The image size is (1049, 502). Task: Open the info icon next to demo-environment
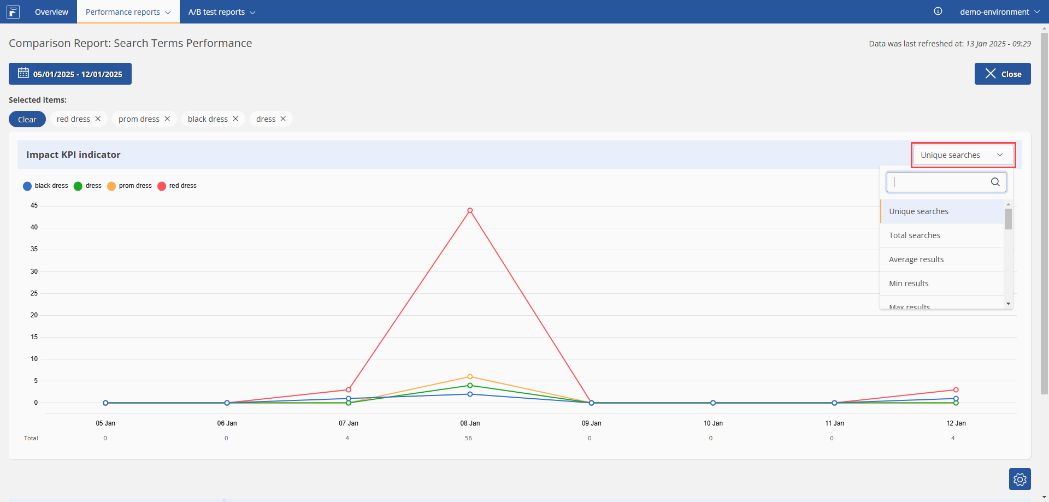pos(938,11)
